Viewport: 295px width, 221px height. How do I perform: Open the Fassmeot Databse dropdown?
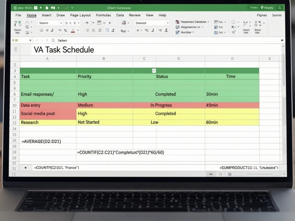coord(192,22)
